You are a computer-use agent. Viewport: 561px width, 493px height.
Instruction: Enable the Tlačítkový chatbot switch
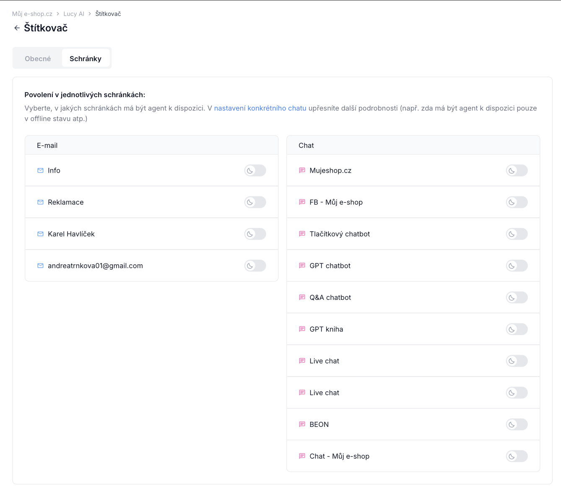[x=517, y=234]
